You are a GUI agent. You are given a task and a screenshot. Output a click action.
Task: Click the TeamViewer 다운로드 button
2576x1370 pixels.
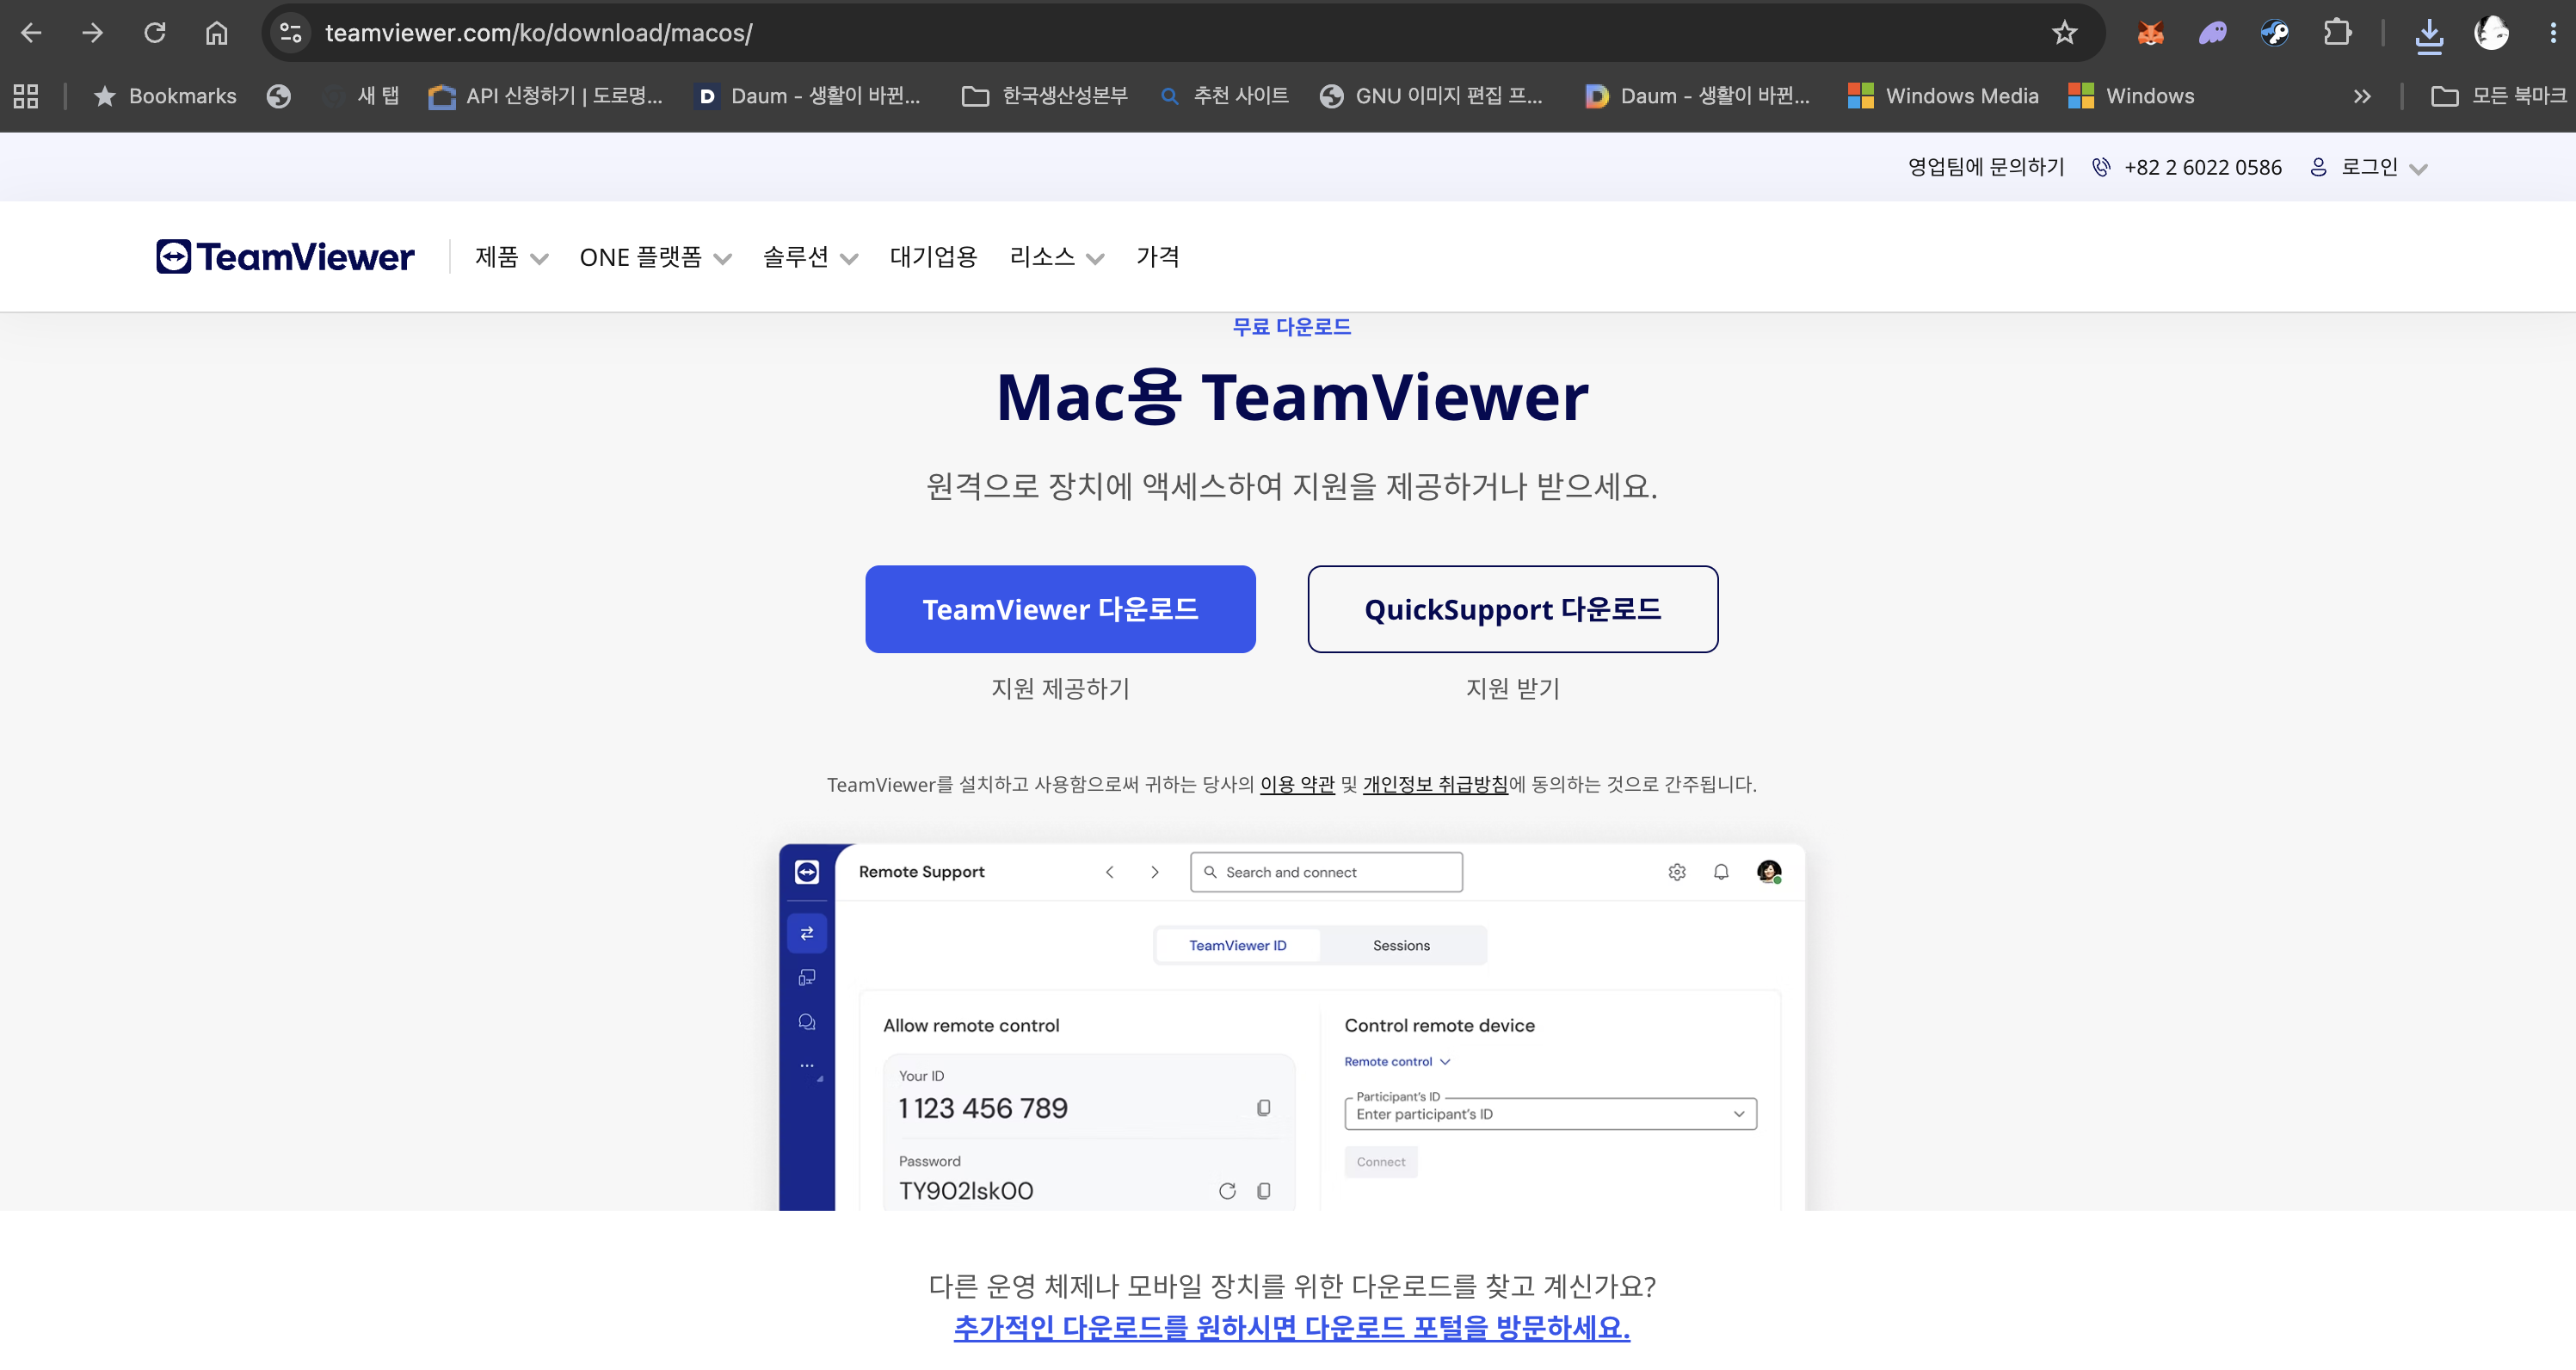1060,609
